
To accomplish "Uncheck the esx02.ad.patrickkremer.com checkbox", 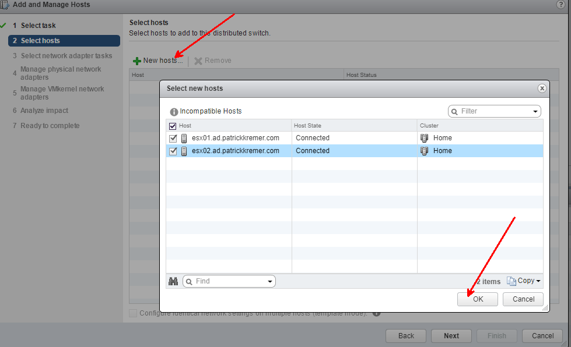I will [x=173, y=151].
